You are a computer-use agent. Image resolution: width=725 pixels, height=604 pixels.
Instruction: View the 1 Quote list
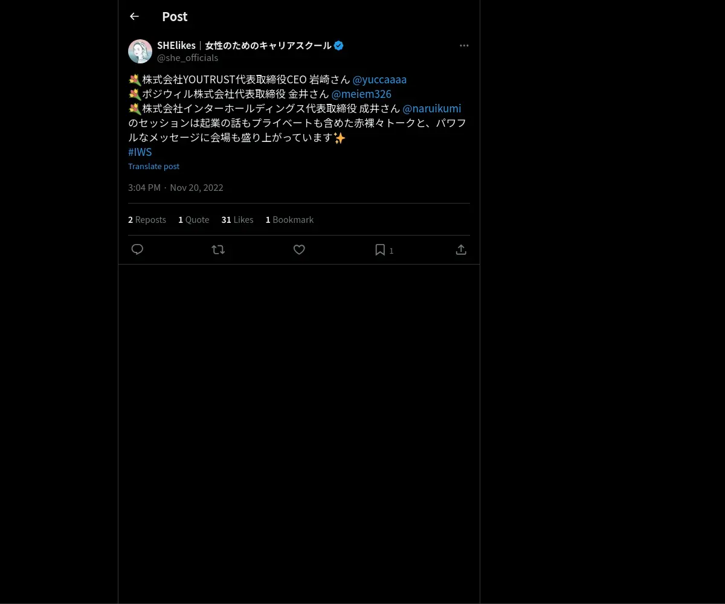pyautogui.click(x=193, y=219)
